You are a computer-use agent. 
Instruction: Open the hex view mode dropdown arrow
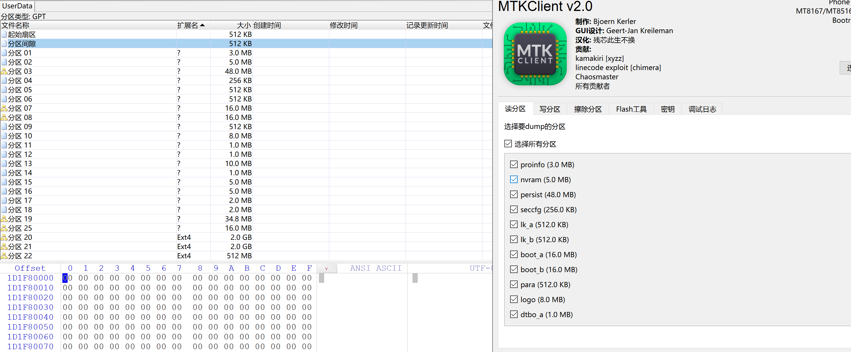327,269
